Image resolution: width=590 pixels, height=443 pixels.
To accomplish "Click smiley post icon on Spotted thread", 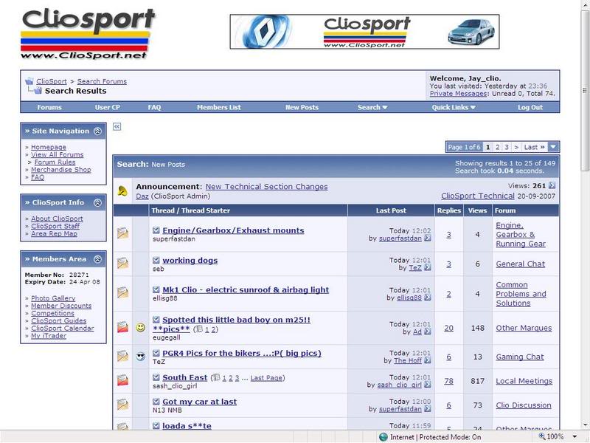I will point(141,327).
